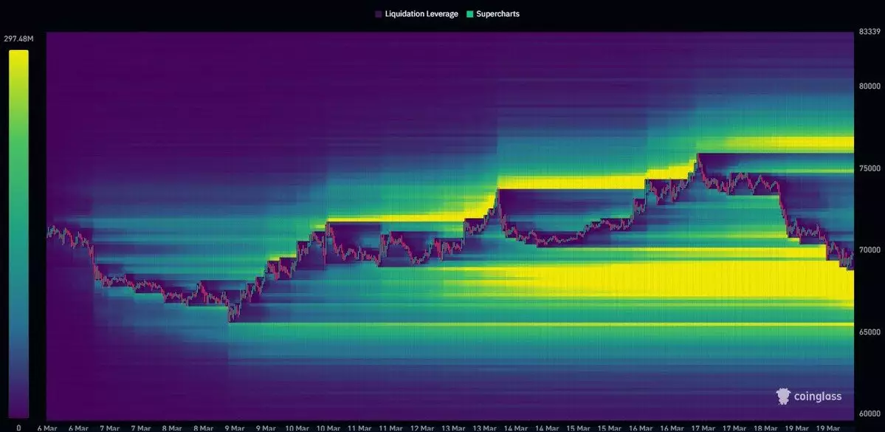The height and width of the screenshot is (432, 885).
Task: Click the 60000 price axis label
Action: [869, 414]
